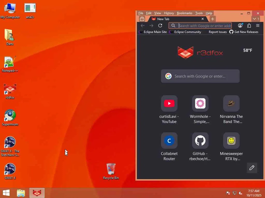Select the Supermium desktop shortcut

pyautogui.click(x=10, y=118)
